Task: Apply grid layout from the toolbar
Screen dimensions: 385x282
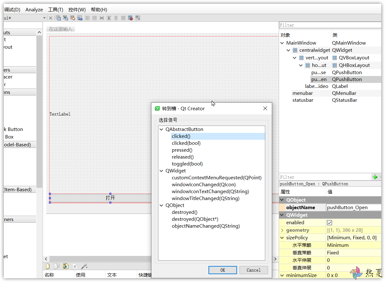Action: pos(123,18)
